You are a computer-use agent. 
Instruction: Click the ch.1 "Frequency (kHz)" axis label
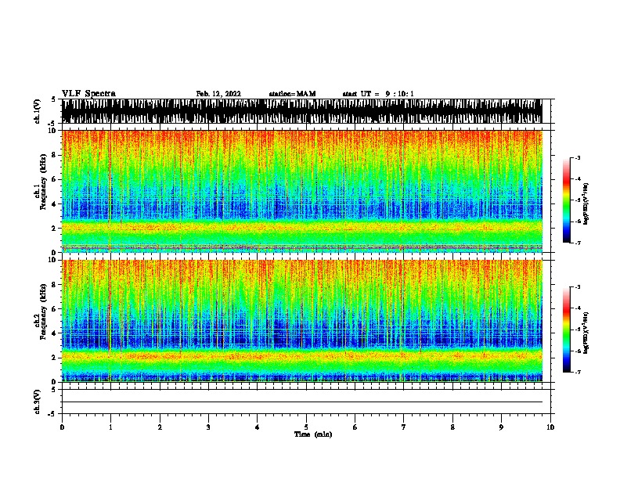[43, 182]
